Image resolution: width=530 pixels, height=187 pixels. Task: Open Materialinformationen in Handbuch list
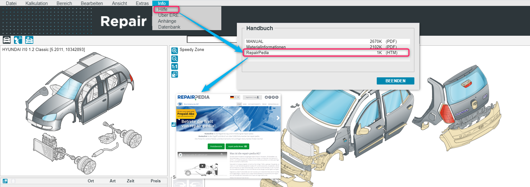pos(327,47)
